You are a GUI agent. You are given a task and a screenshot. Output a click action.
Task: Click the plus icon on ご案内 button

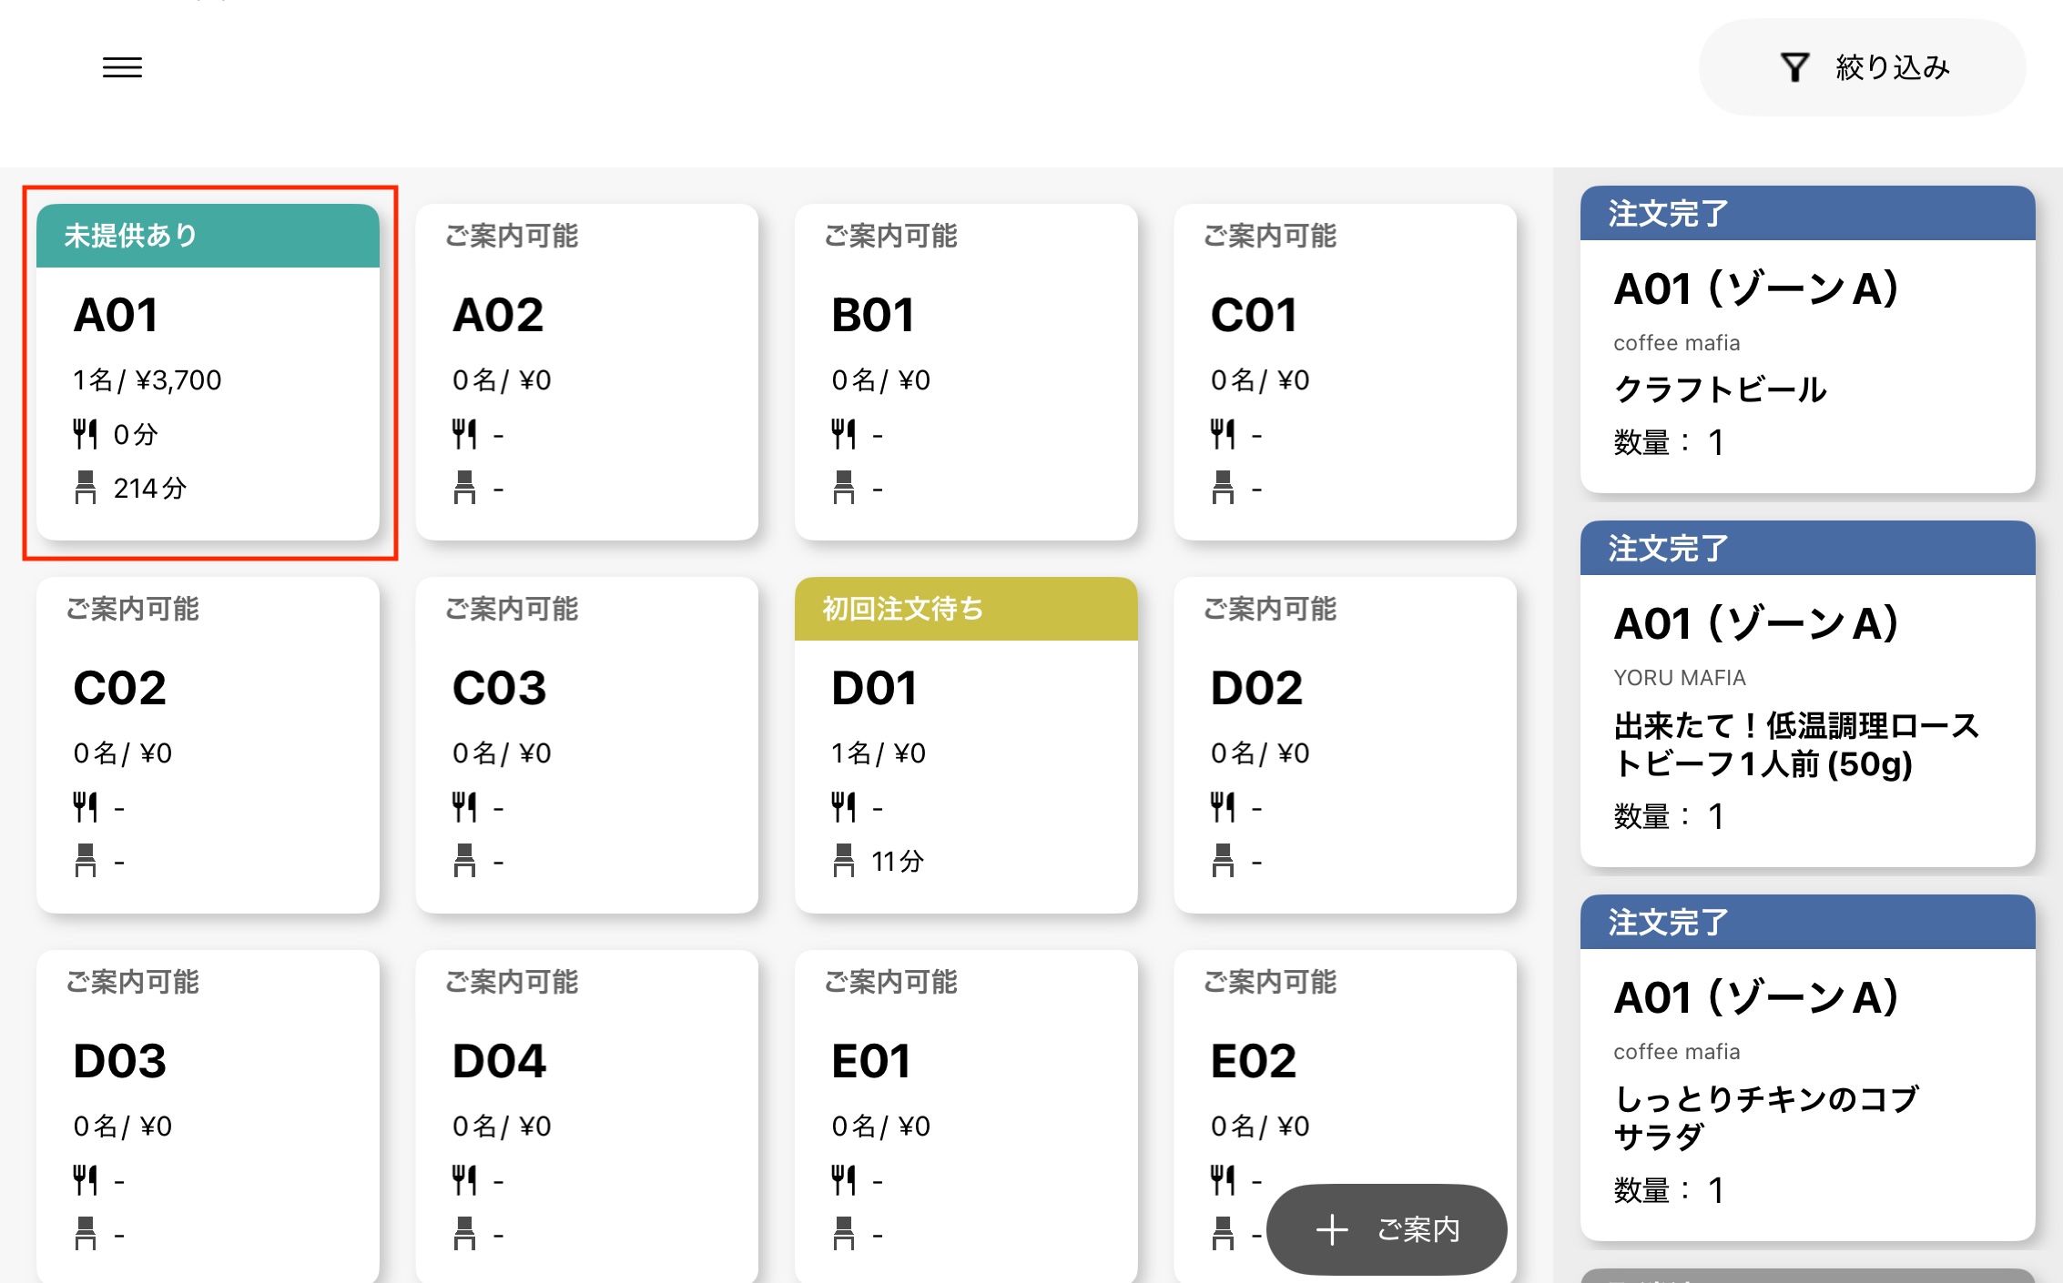1332,1229
